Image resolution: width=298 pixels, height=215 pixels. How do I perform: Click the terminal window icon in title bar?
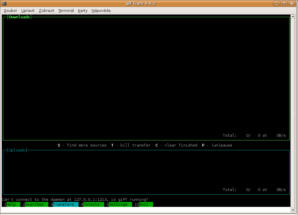tap(4, 3)
